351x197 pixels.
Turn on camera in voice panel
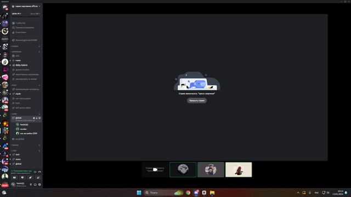pos(15,178)
